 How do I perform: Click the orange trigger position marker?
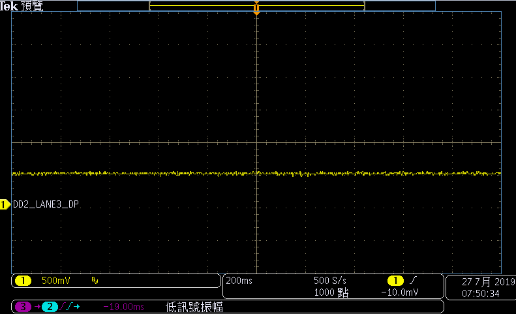[256, 8]
